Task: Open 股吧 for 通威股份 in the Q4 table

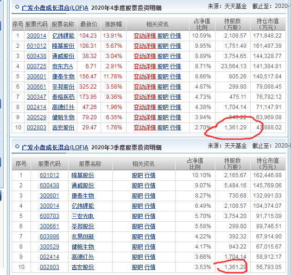Action: pos(163,56)
